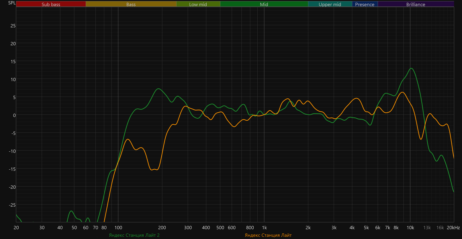Select the Sub bass frequency band
462x239 pixels.
tap(51, 4)
